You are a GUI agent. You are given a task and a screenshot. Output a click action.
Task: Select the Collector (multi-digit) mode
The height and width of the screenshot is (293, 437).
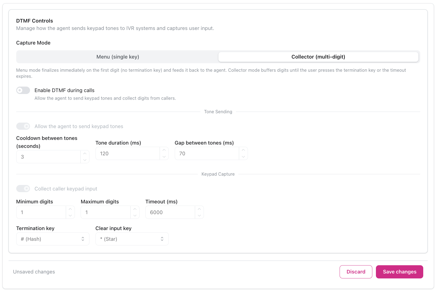click(318, 57)
